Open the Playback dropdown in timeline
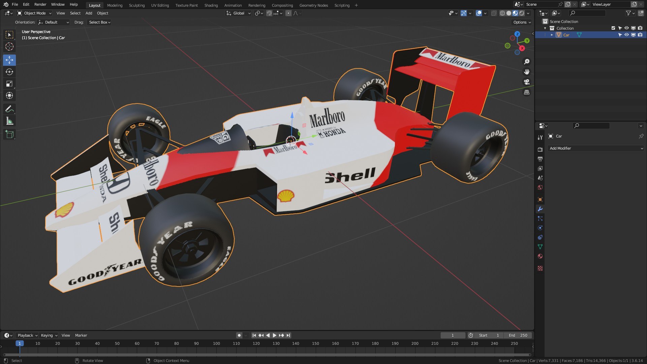The height and width of the screenshot is (364, 647). [x=27, y=335]
